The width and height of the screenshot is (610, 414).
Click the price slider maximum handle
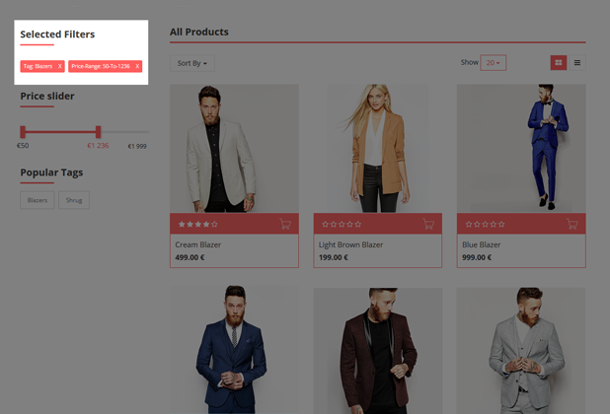(x=99, y=132)
